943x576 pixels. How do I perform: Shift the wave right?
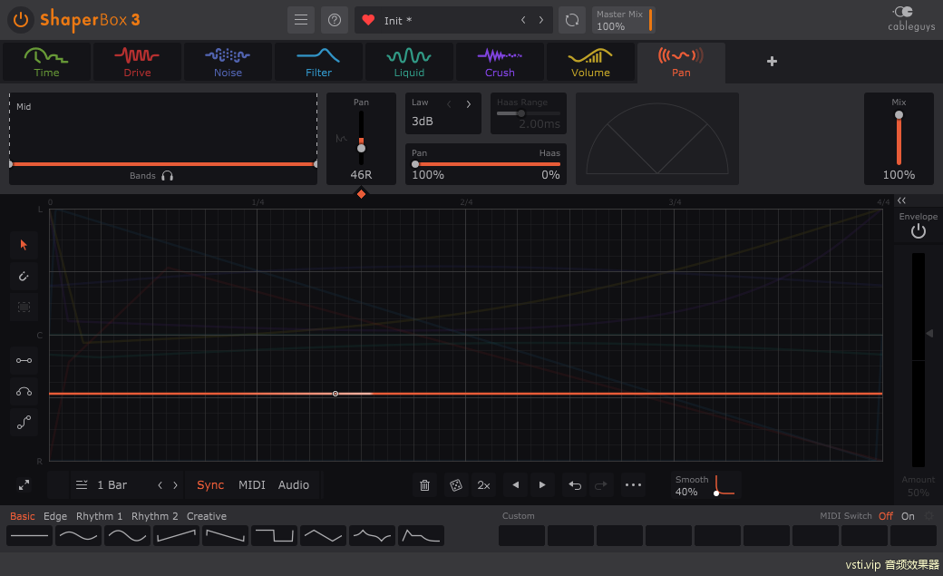click(542, 485)
